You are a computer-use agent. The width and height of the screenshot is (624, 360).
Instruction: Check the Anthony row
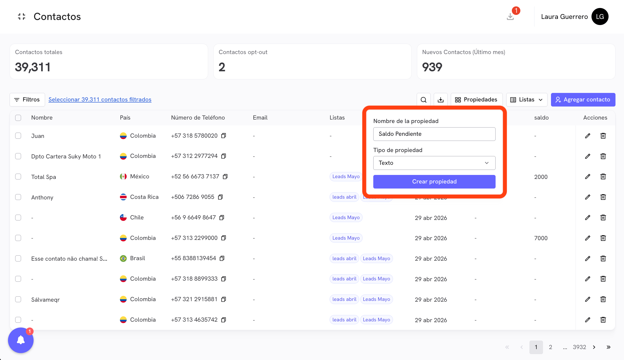pyautogui.click(x=18, y=197)
